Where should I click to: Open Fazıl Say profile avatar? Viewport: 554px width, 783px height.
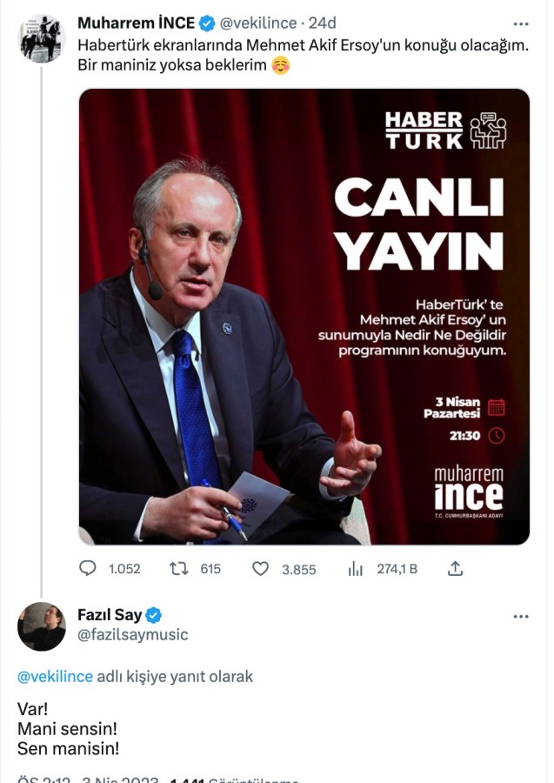coord(41,626)
